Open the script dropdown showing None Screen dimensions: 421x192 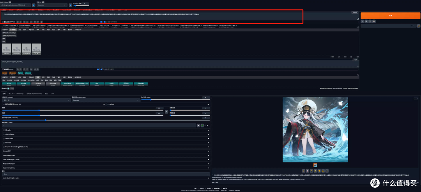click(x=106, y=174)
